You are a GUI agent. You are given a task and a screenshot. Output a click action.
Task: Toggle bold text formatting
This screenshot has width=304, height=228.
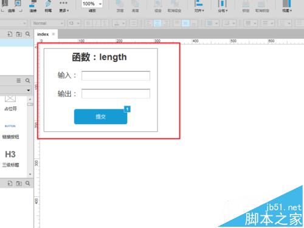tap(88, 23)
